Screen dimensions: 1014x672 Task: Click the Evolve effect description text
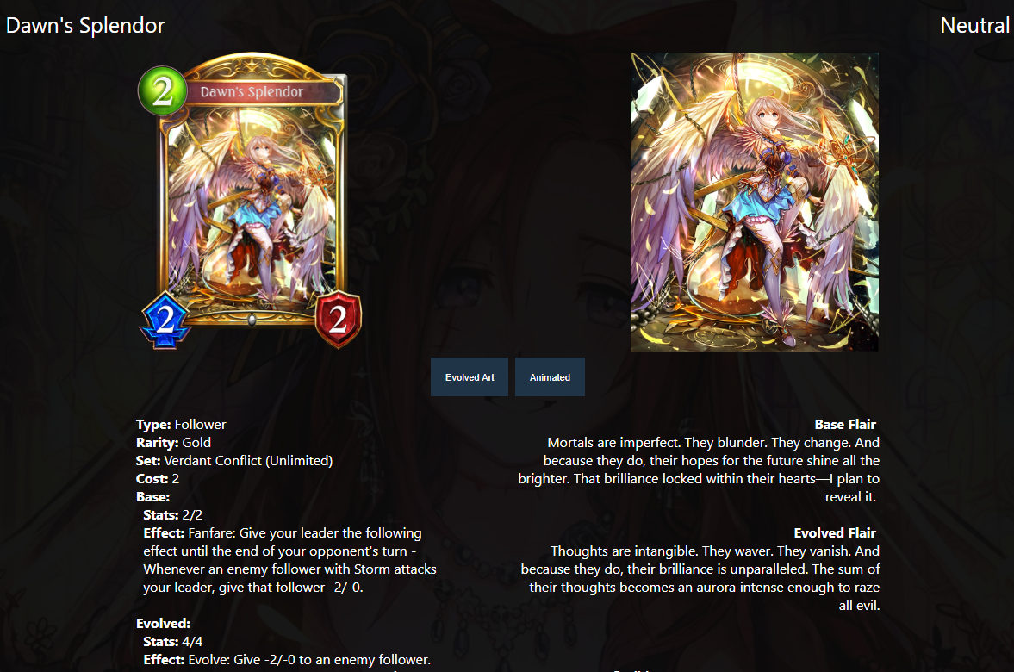tap(287, 660)
